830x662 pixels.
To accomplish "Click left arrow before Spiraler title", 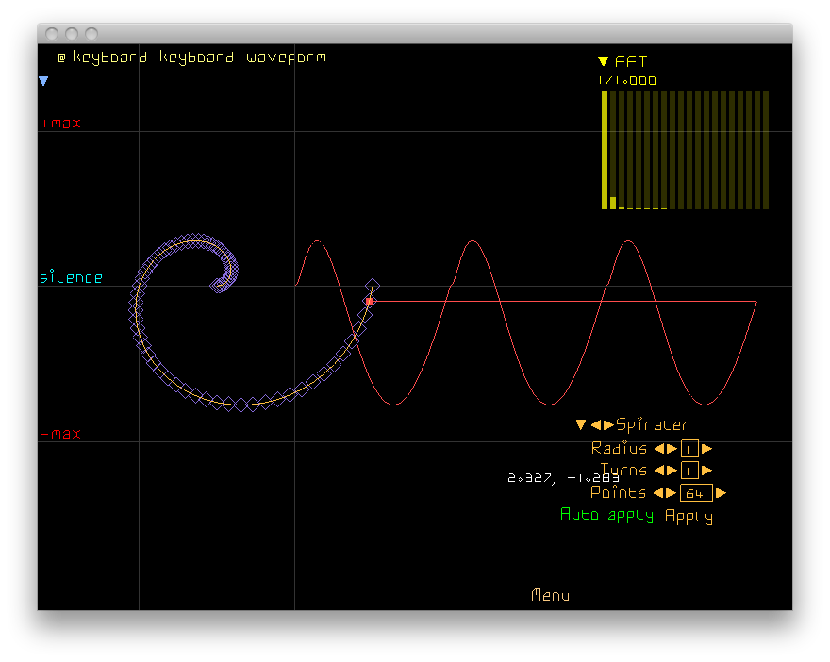I will [x=596, y=425].
